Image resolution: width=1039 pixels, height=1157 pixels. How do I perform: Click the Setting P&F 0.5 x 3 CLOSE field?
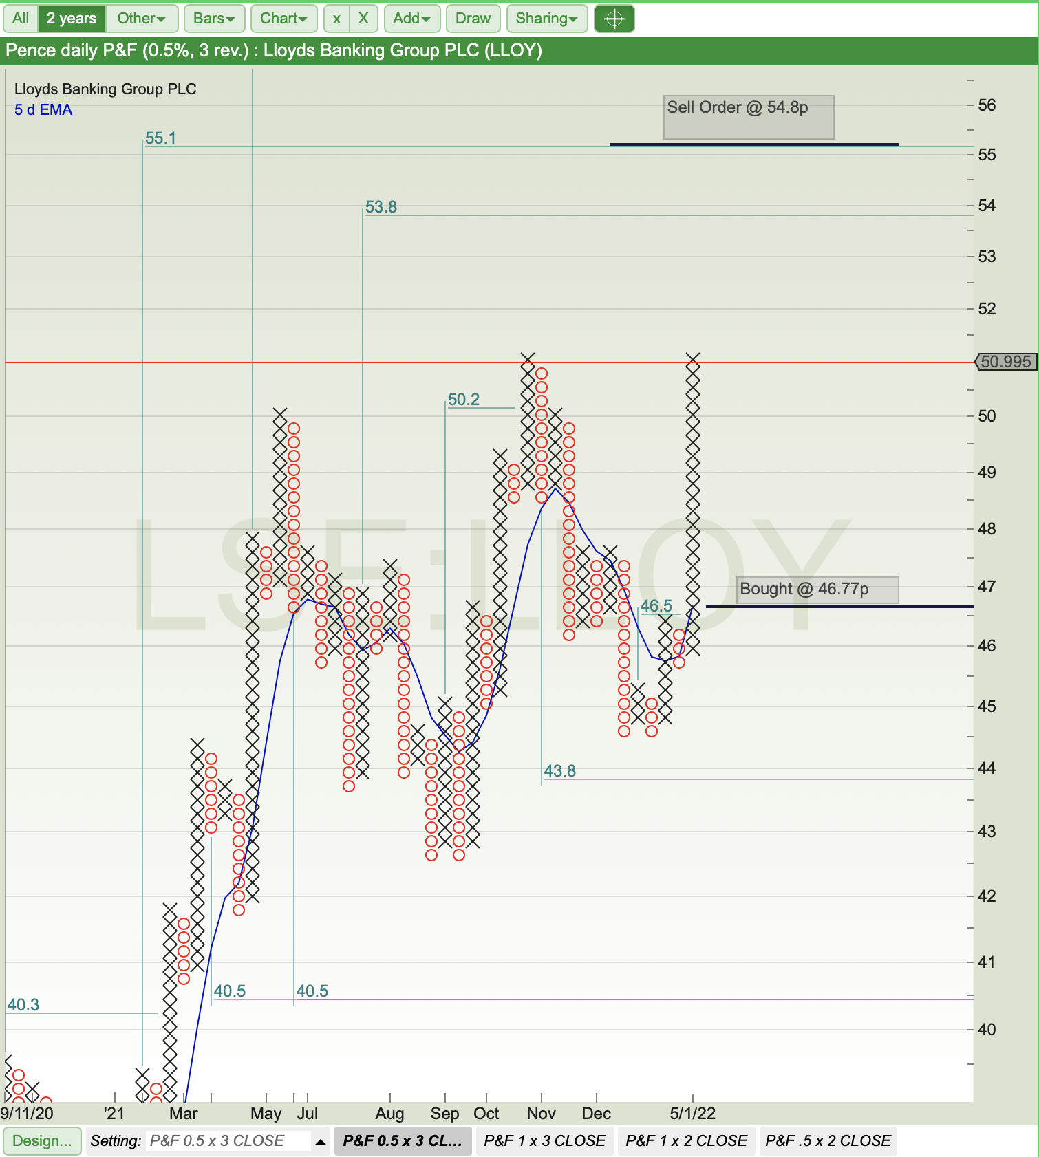(x=228, y=1141)
